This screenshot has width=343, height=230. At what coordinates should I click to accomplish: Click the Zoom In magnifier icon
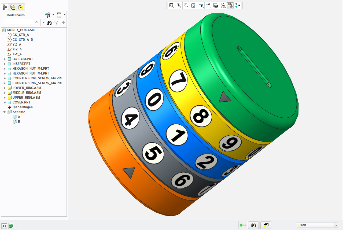pyautogui.click(x=179, y=5)
